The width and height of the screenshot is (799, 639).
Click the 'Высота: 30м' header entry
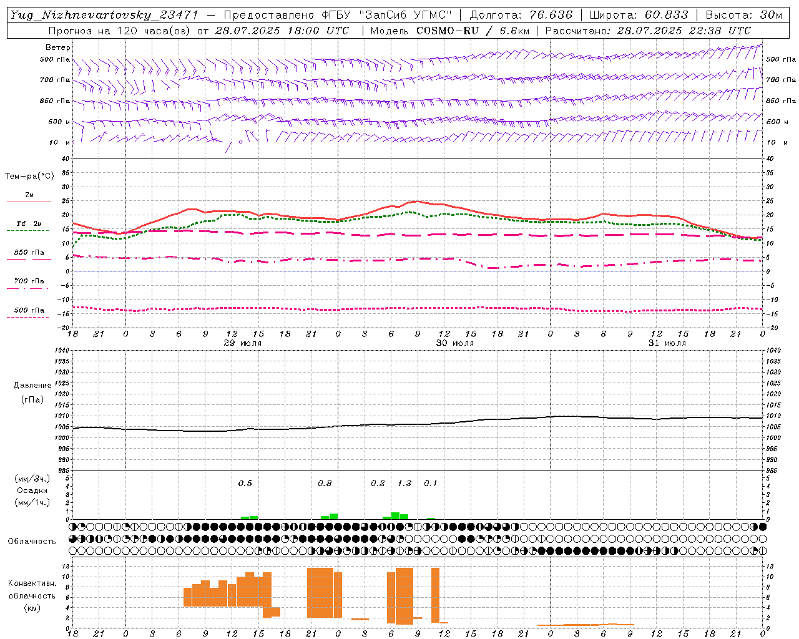point(743,15)
